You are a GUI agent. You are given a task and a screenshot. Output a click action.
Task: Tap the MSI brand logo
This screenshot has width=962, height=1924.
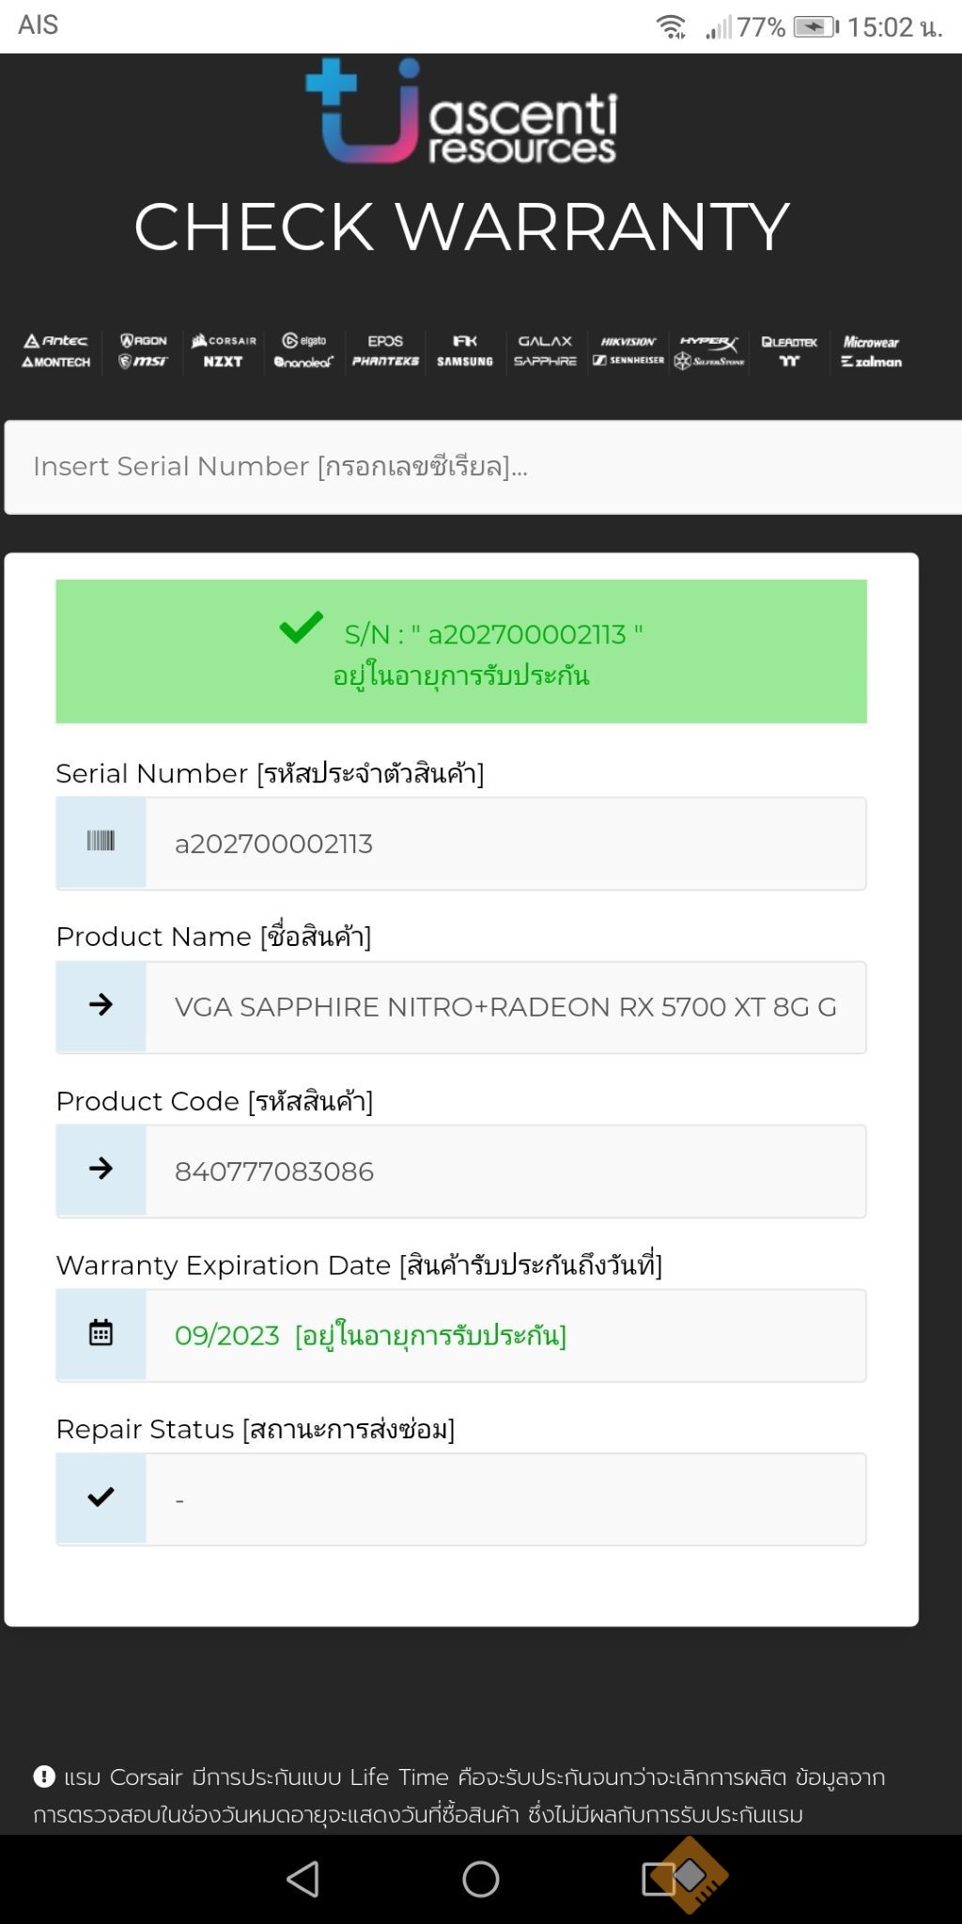[x=143, y=362]
